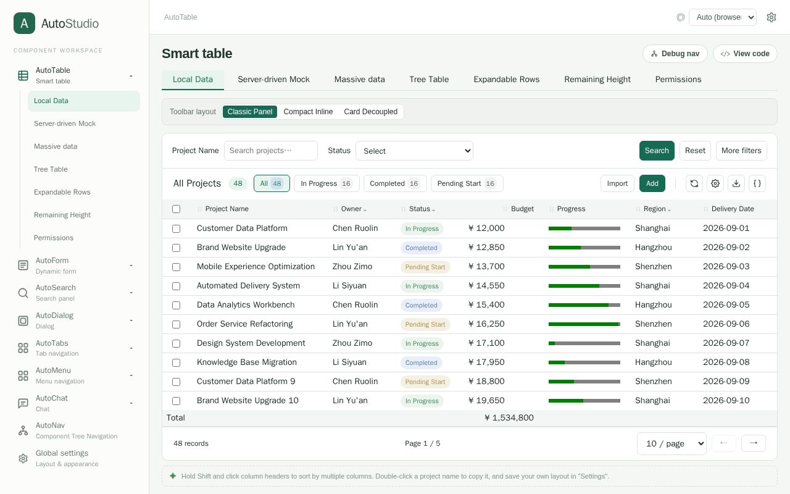Focus the Search projects input field
Screen dimensions: 790x494
(271, 151)
